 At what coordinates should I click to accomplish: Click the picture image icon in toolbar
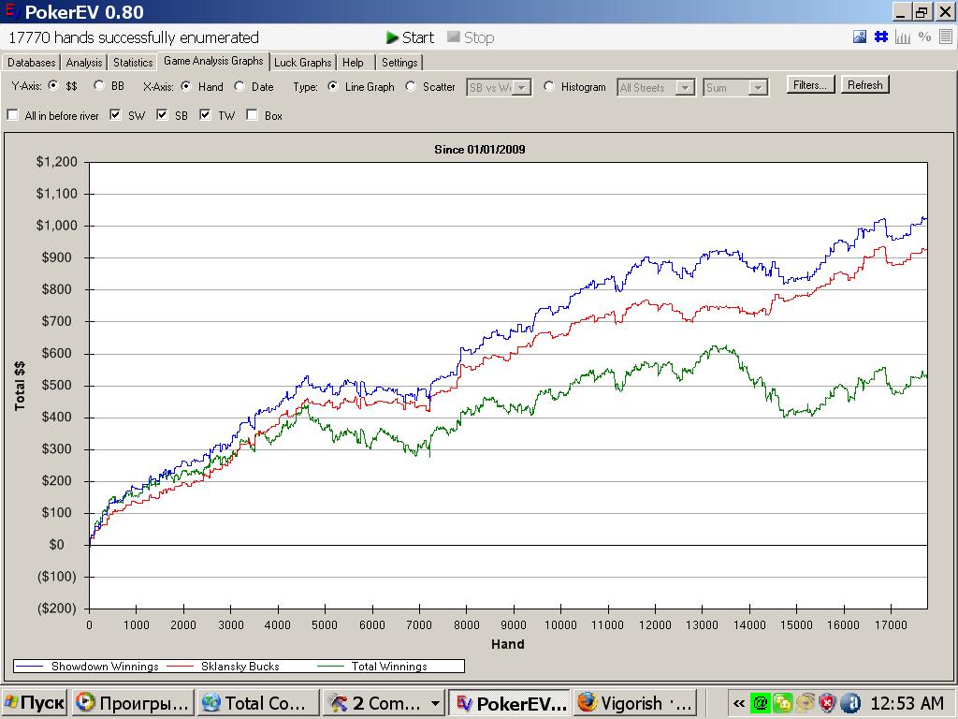click(860, 37)
